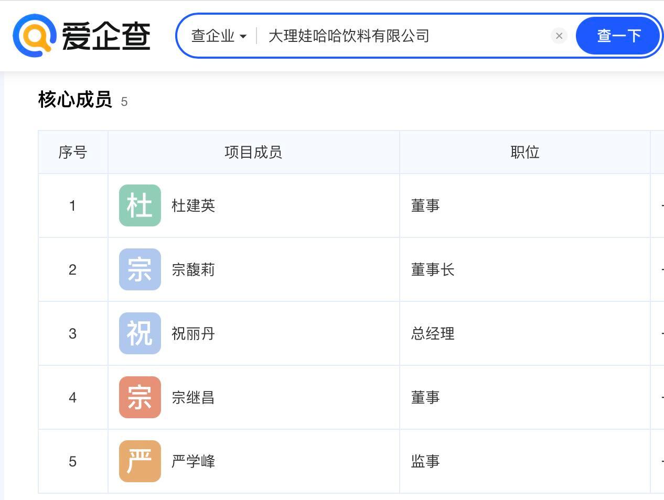The height and width of the screenshot is (500, 664).
Task: Open 严学峰 member profile link
Action: [194, 461]
